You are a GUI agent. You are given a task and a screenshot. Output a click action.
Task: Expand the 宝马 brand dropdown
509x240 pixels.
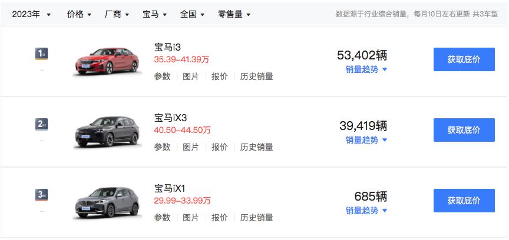pos(154,14)
